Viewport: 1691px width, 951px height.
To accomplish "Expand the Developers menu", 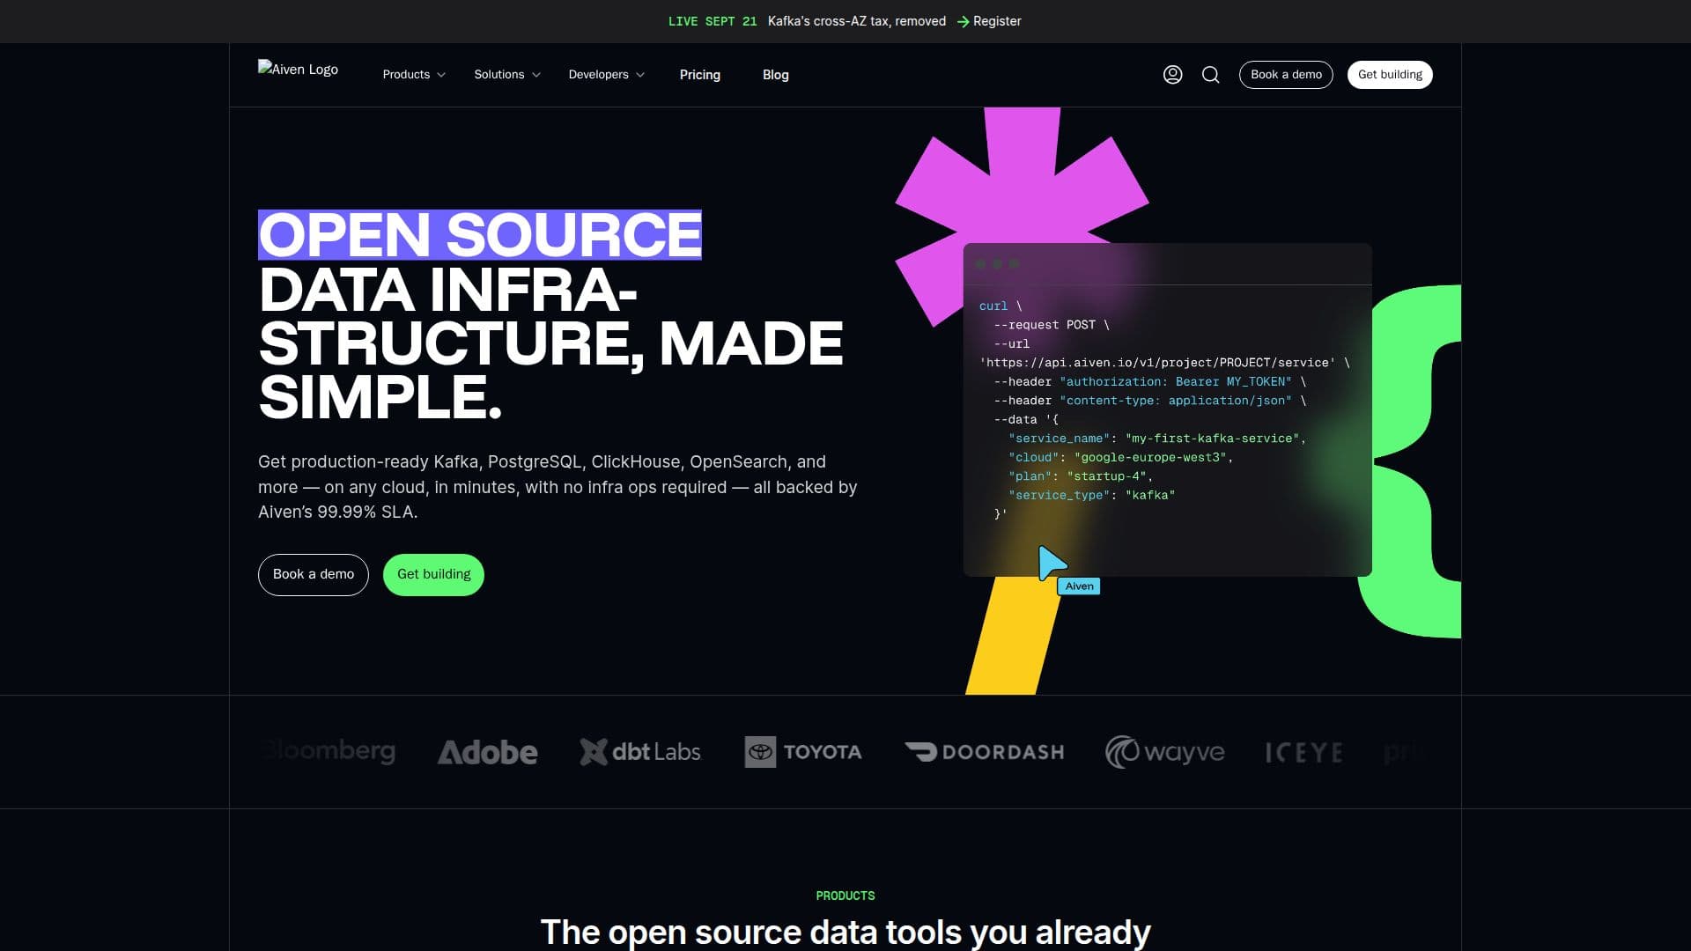I will (607, 75).
